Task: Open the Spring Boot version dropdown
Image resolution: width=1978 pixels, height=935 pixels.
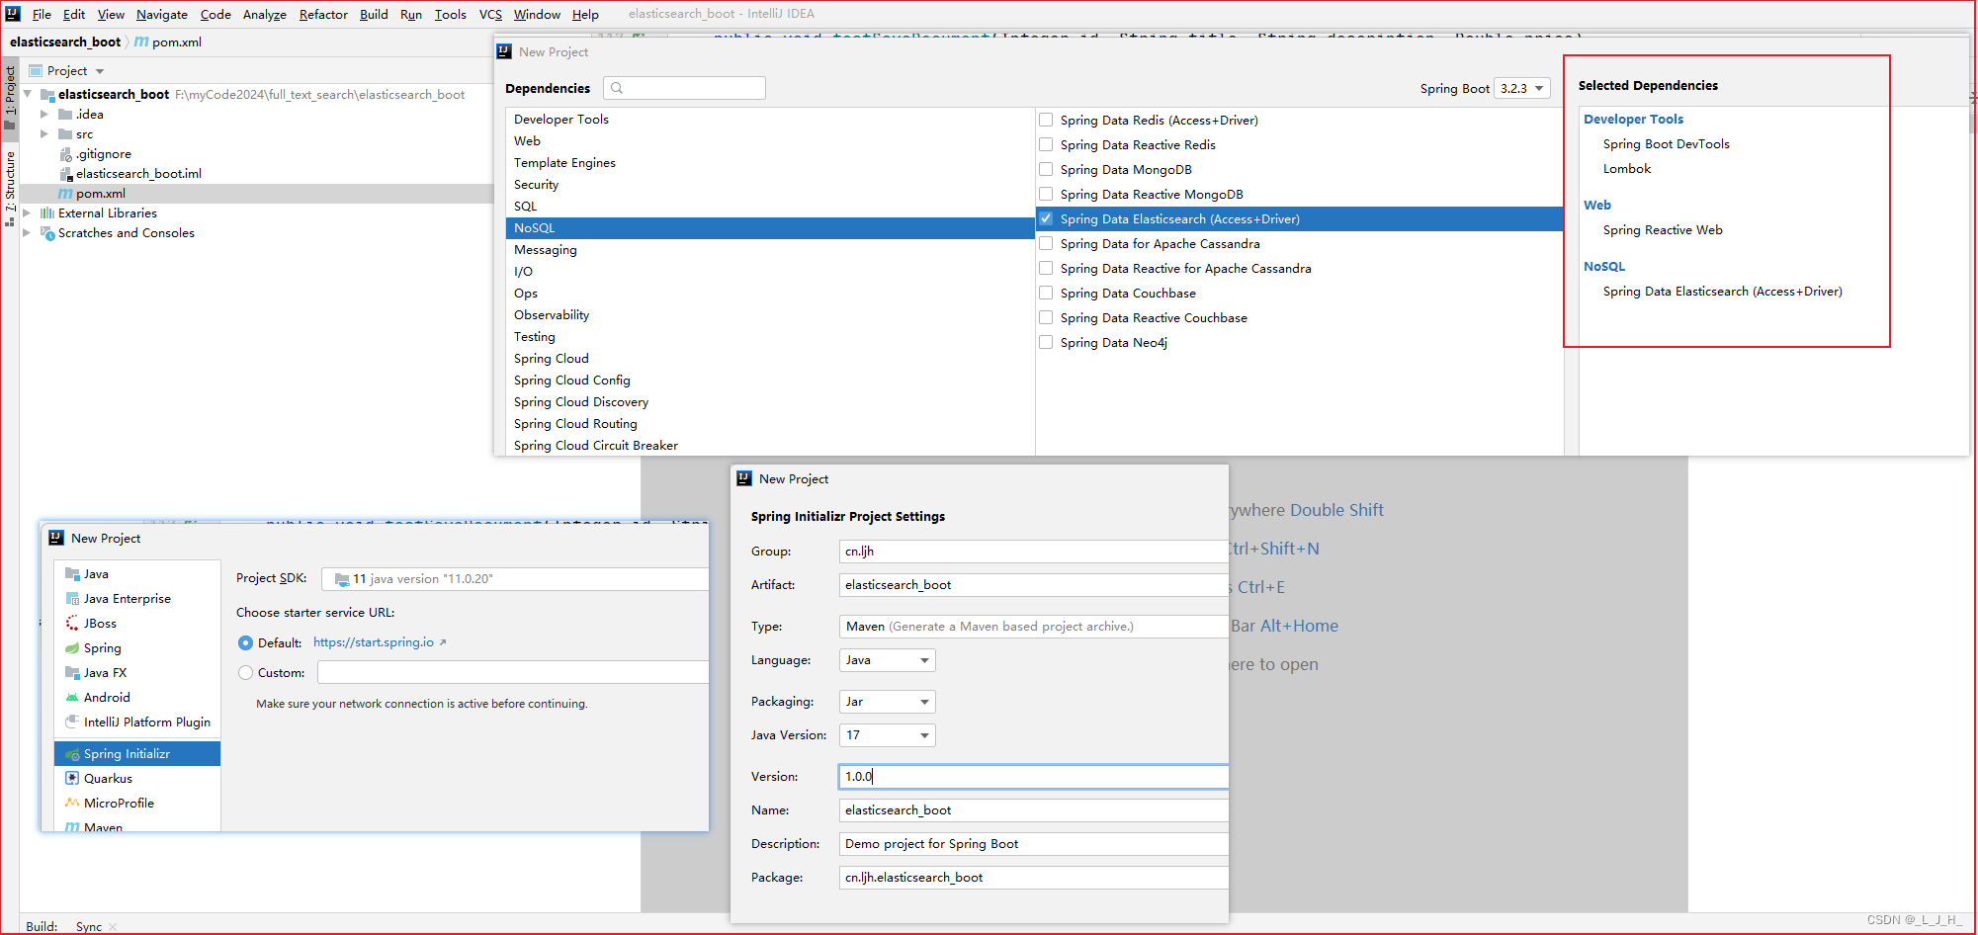Action: pyautogui.click(x=1522, y=88)
